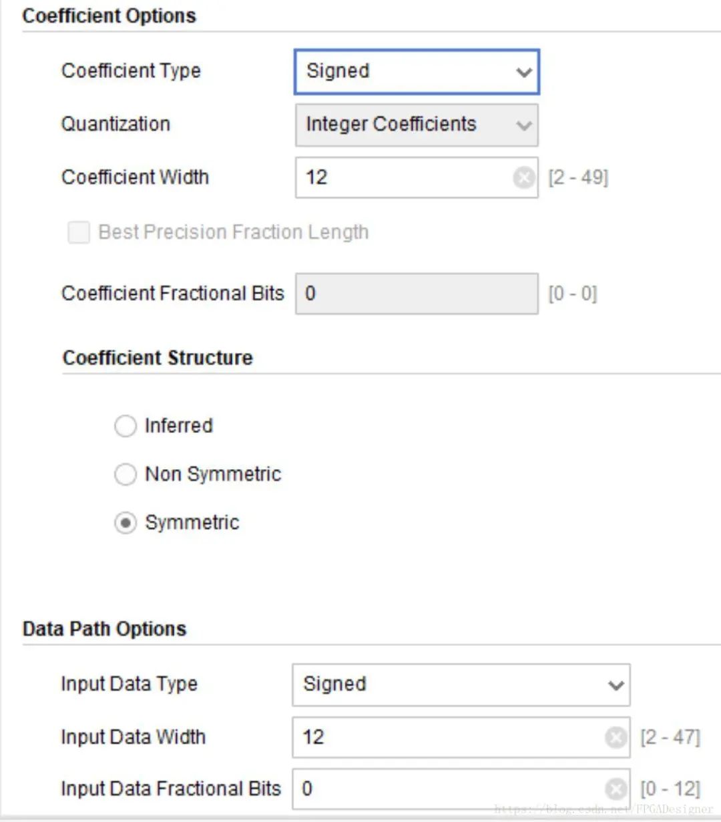Screen dimensions: 721x822
Task: Click the Coefficient Structure group label
Action: pos(158,358)
